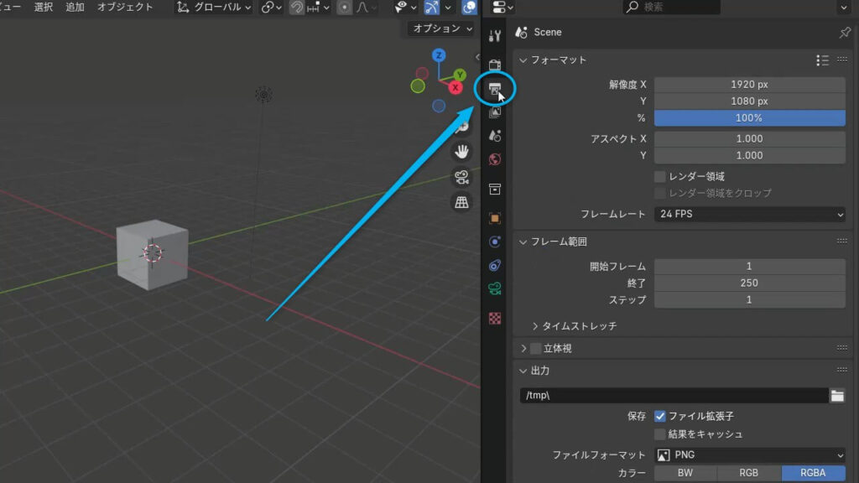Select BW color mode
Image resolution: width=859 pixels, height=483 pixels.
[x=685, y=473]
